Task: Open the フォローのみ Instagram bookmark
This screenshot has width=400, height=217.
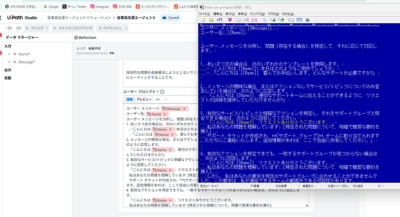Action: (122, 6)
